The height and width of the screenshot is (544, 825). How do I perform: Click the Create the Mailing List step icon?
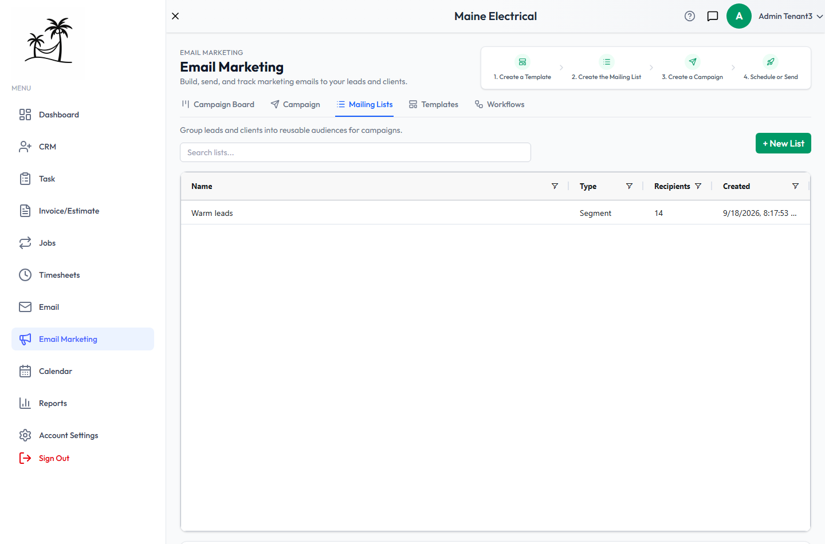click(x=607, y=62)
